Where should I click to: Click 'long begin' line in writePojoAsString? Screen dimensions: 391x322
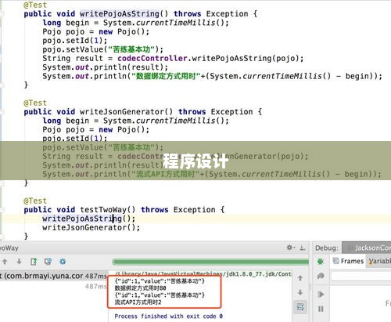point(135,23)
